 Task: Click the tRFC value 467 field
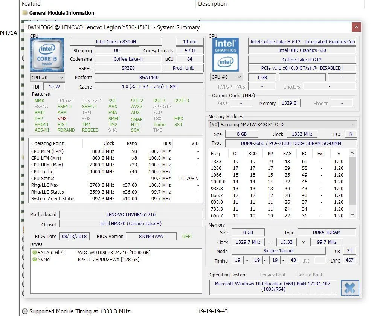349,260
